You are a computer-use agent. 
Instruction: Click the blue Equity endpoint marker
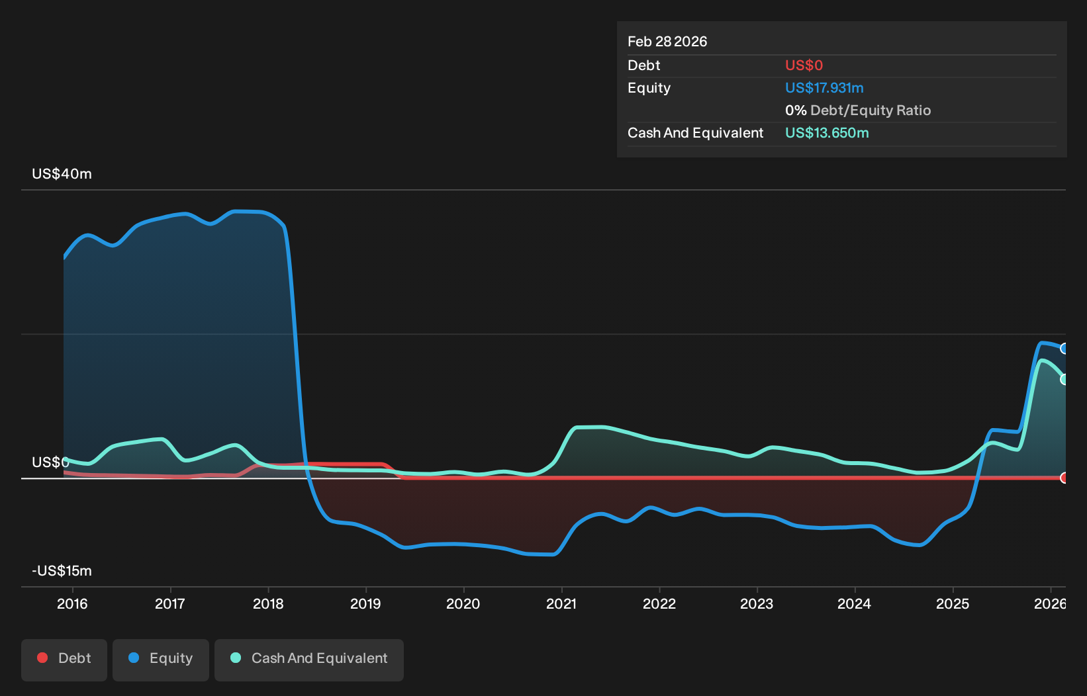(x=1064, y=349)
